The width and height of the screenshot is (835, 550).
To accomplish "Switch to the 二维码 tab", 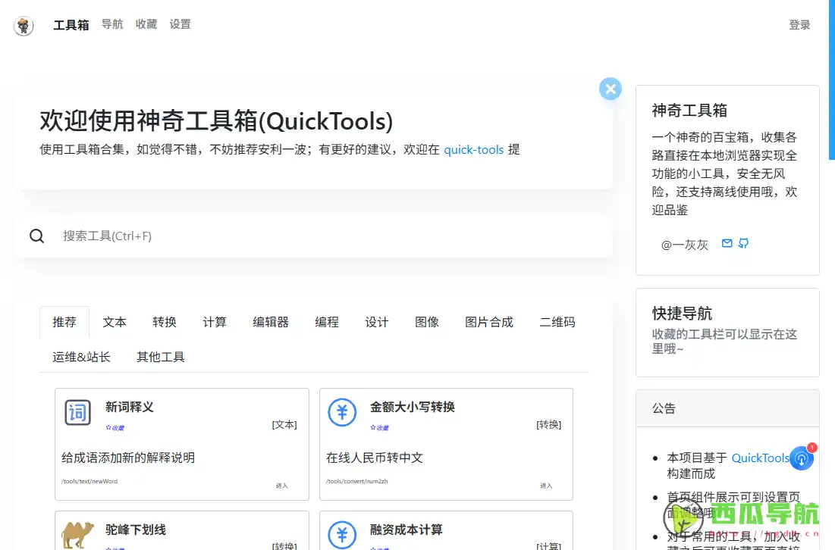I will point(557,322).
